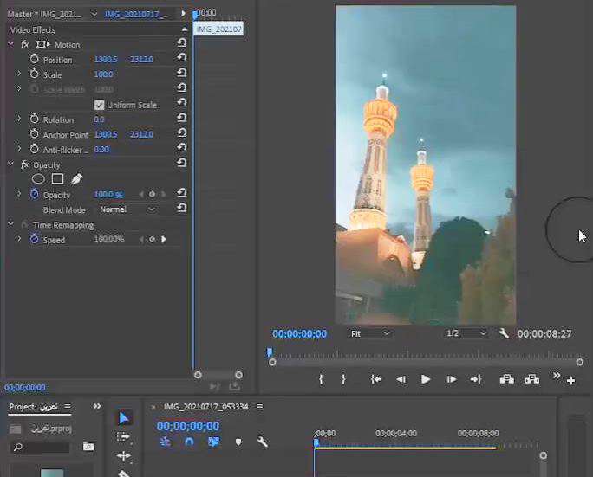
Task: Toggle animation stopwatch for Speed
Action: 35,239
